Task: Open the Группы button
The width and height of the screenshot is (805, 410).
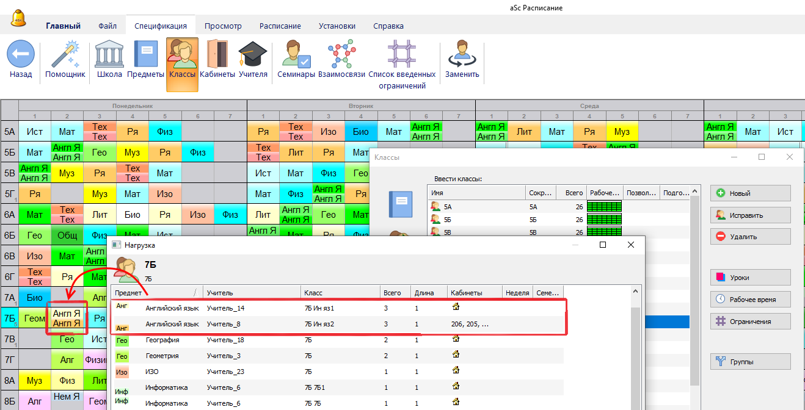Action: (750, 362)
